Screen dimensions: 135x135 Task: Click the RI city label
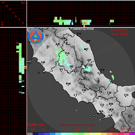coord(75,72)
